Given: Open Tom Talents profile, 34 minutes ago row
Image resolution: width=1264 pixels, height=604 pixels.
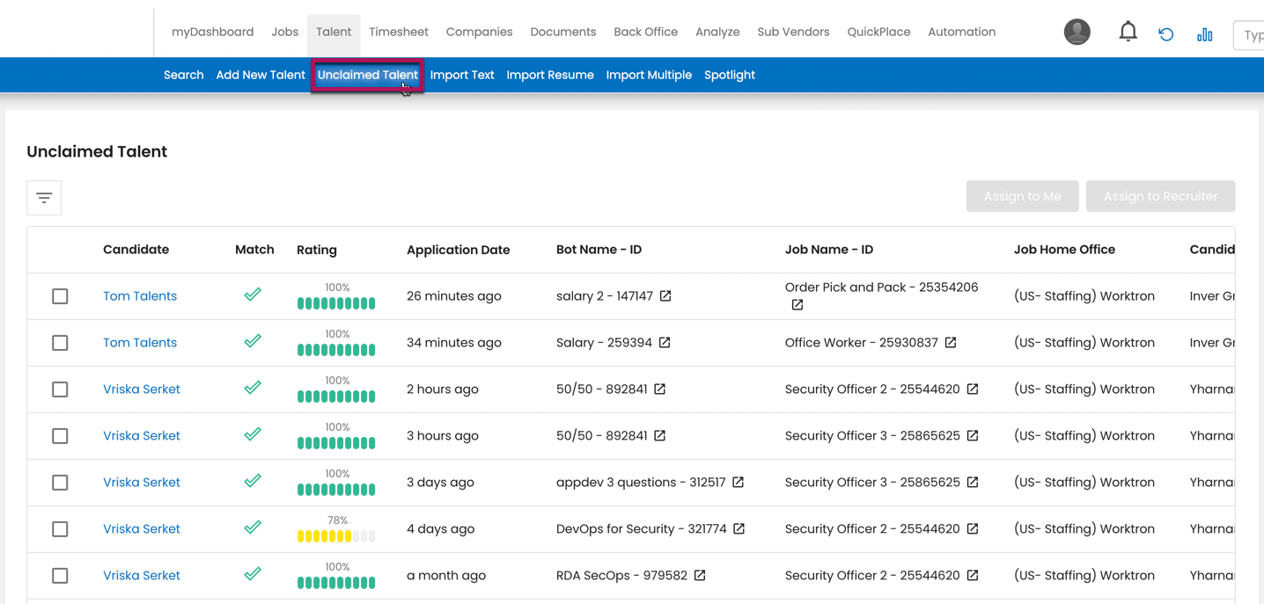Looking at the screenshot, I should pyautogui.click(x=140, y=343).
